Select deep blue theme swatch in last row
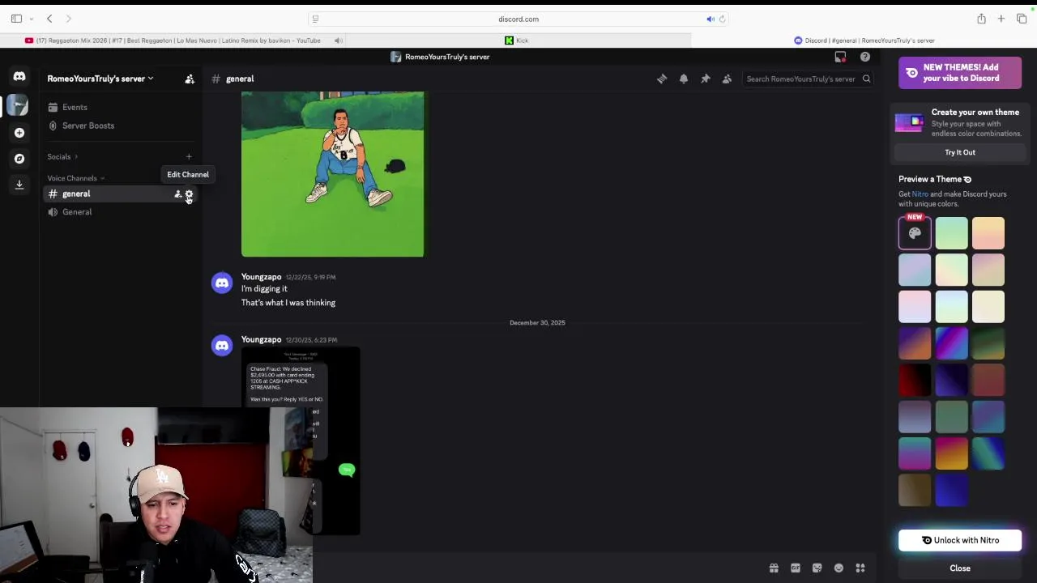1037x583 pixels. (951, 491)
